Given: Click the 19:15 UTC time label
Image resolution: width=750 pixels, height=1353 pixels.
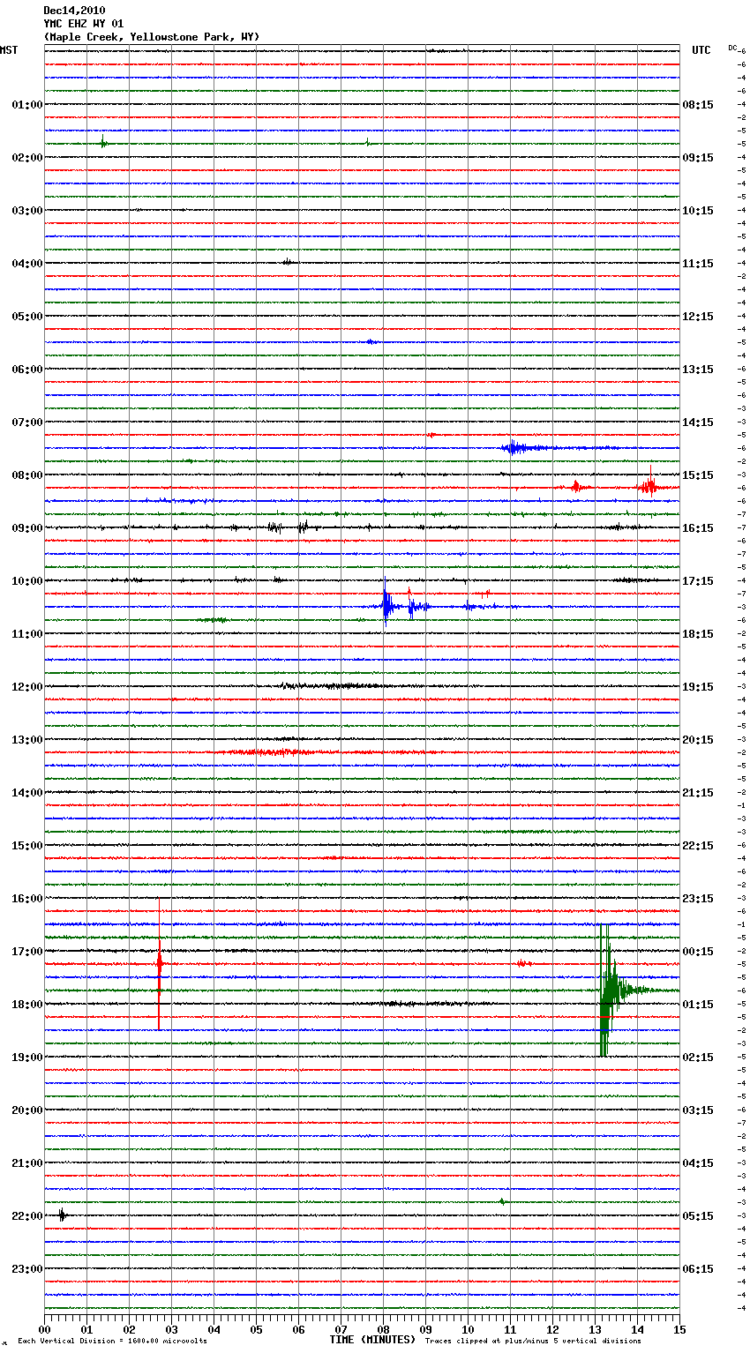Looking at the screenshot, I should tap(698, 687).
